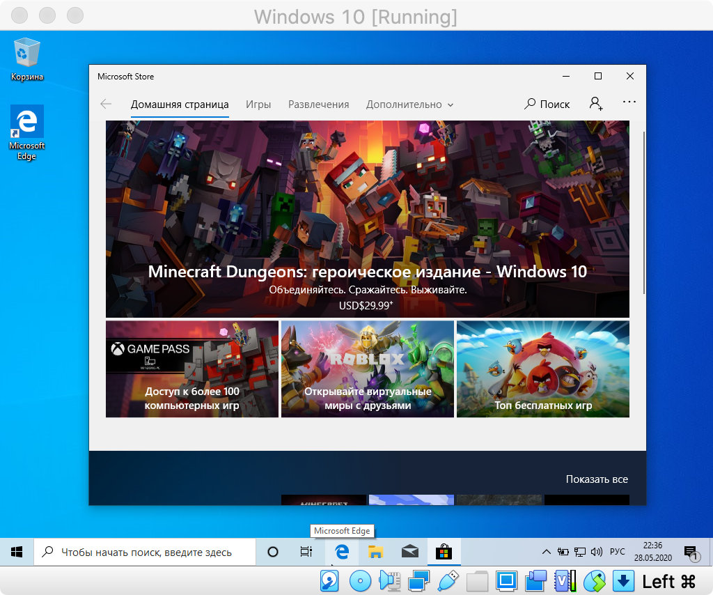Open the Развлечения tab
713x595 pixels.
pos(318,104)
